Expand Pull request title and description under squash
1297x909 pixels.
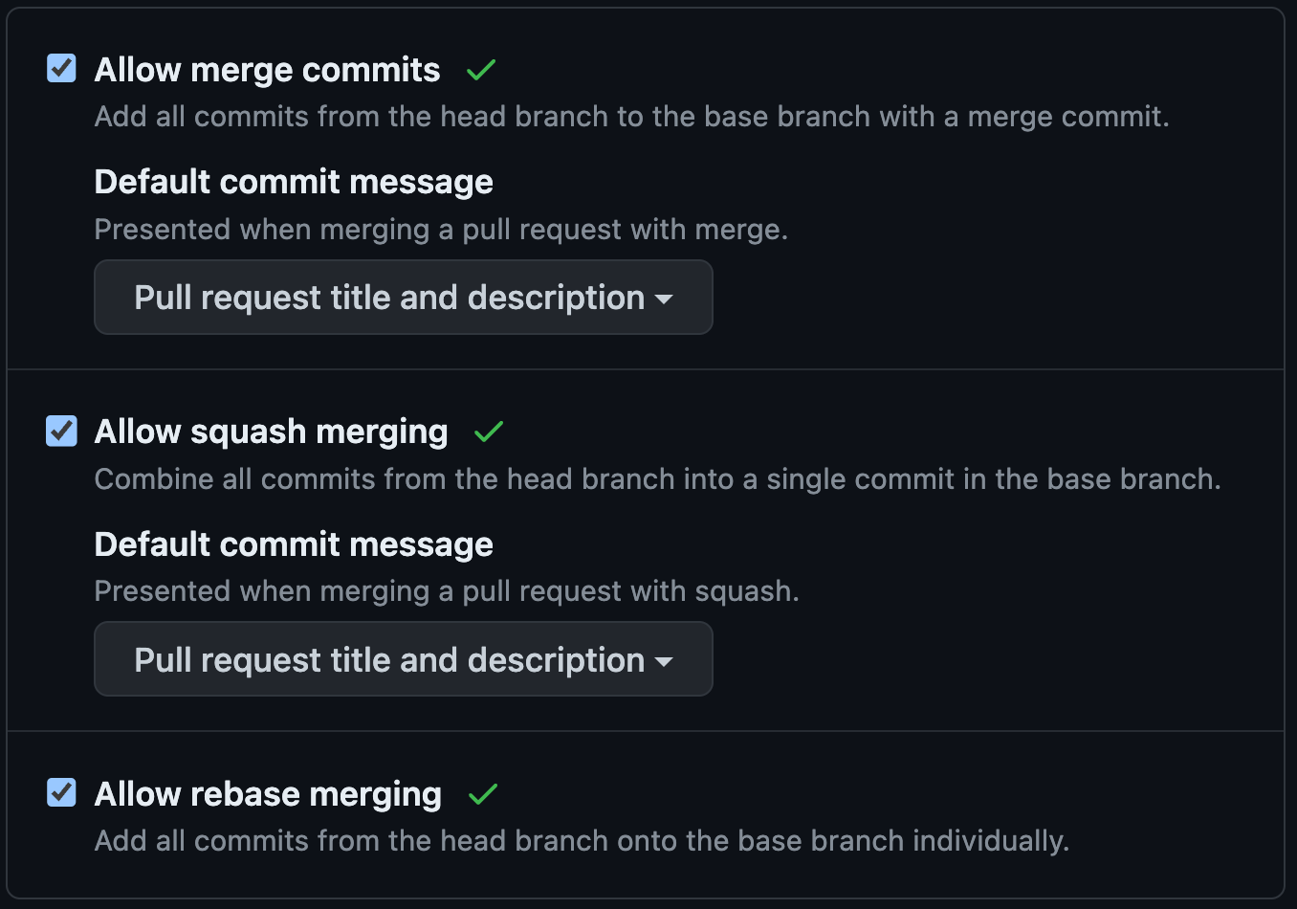[x=403, y=659]
